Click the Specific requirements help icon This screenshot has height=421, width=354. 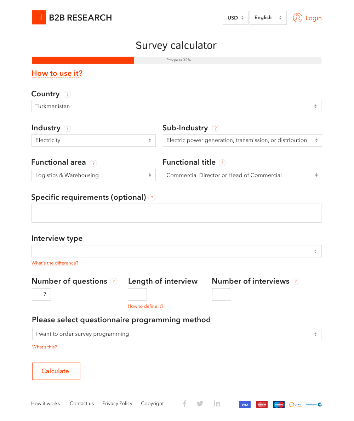pos(152,198)
